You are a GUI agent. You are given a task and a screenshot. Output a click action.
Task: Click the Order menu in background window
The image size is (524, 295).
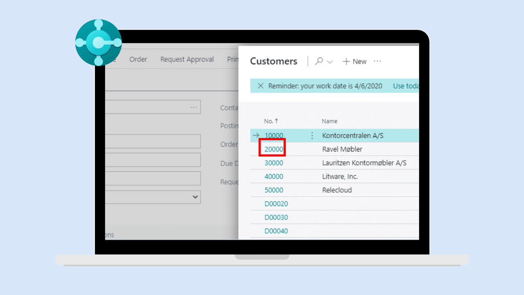[x=138, y=59]
